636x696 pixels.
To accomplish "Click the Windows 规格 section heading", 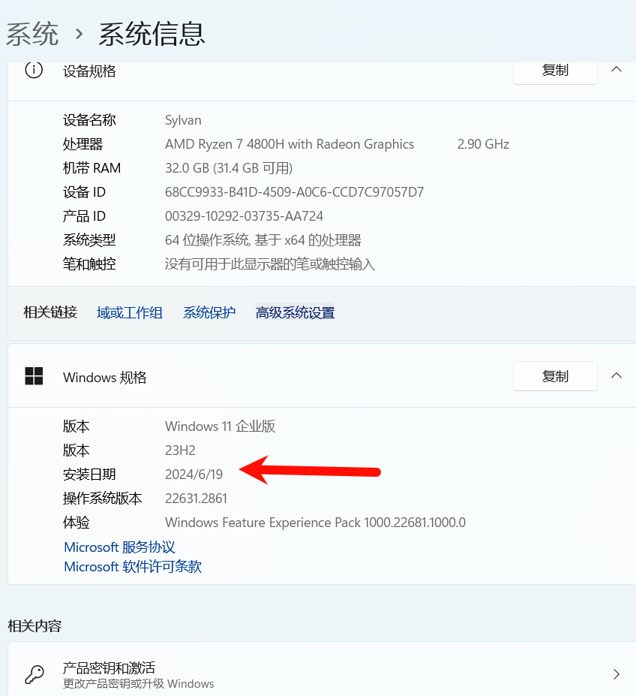I will point(105,378).
